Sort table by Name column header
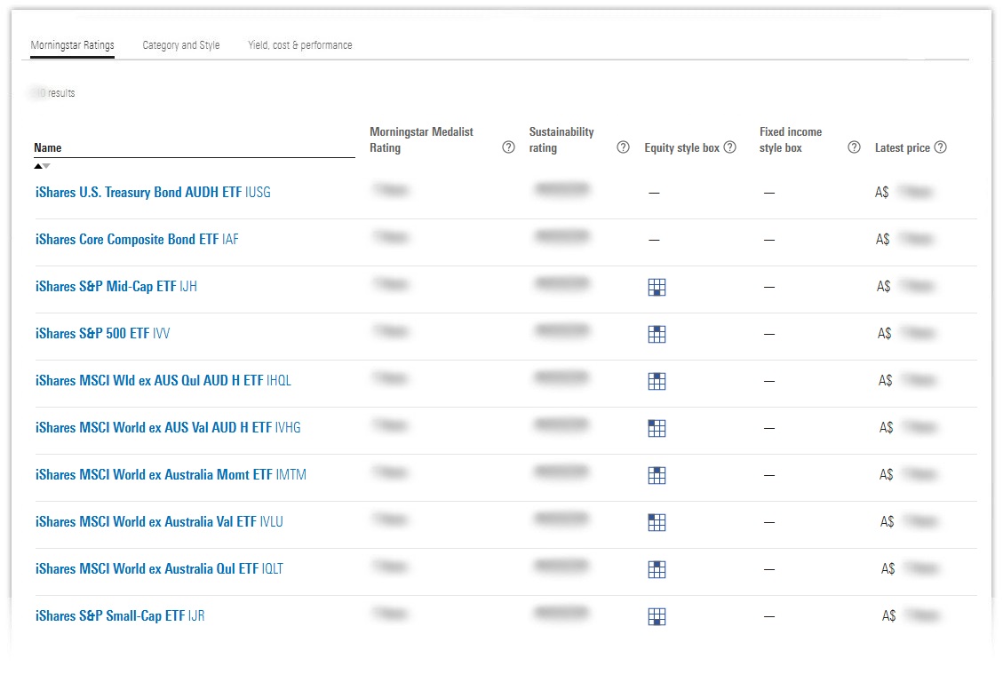This screenshot has height=674, width=1003. 48,148
